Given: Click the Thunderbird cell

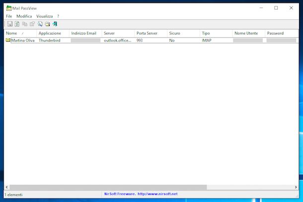Looking at the screenshot, I should (x=50, y=40).
